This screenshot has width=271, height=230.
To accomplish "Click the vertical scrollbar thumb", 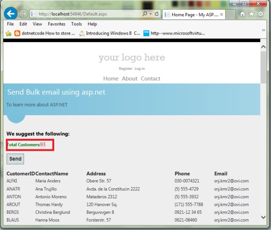I will 263,68.
